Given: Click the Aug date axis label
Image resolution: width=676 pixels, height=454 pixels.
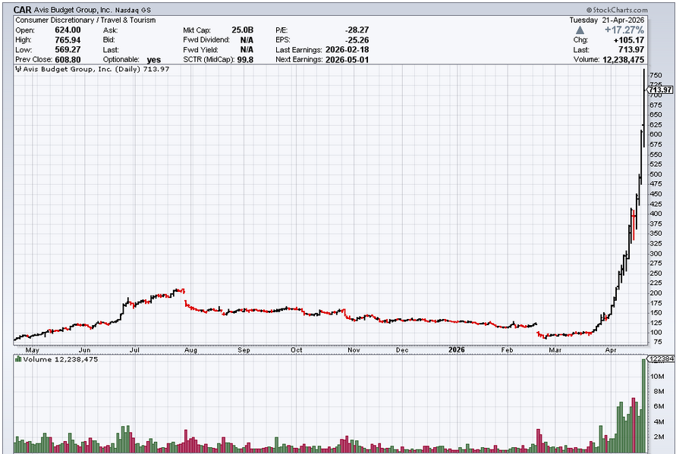Looking at the screenshot, I should tap(190, 350).
